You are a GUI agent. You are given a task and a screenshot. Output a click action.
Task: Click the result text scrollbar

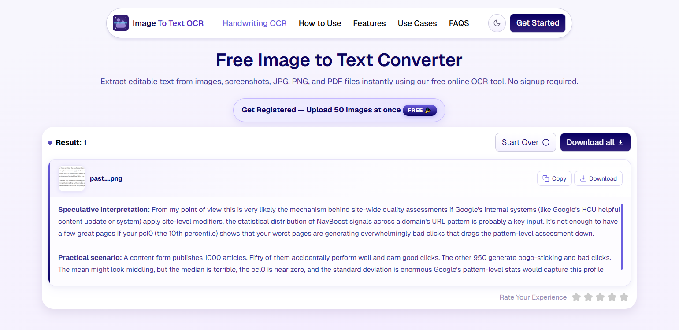(x=622, y=236)
